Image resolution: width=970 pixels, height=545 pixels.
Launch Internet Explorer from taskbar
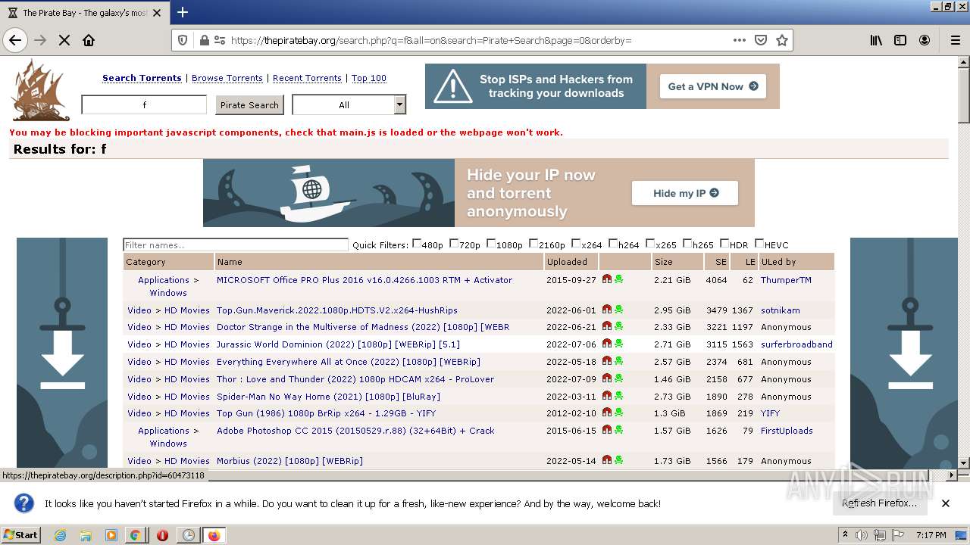coord(60,535)
